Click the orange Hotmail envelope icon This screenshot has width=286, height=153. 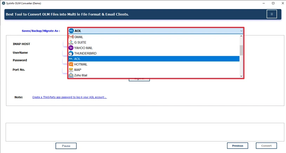coord(71,64)
